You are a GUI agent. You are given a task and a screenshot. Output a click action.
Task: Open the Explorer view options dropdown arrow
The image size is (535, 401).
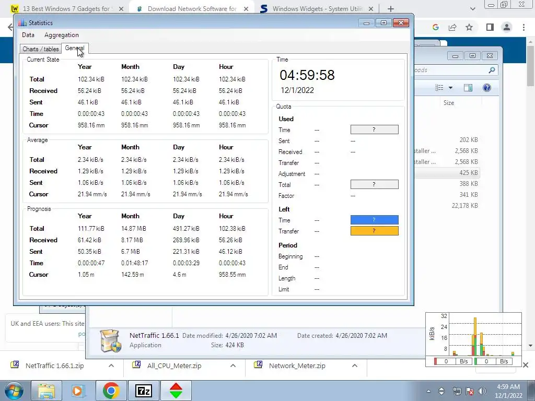[x=450, y=88]
